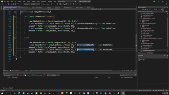Open Solution Explorer properties wrench icon
The width and height of the screenshot is (169, 95).
pyautogui.click(x=161, y=9)
